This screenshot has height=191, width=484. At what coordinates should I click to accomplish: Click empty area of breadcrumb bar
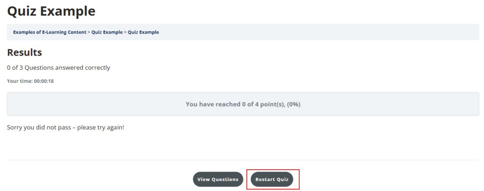321,32
